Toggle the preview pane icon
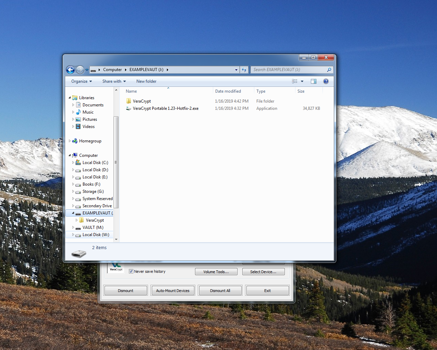The height and width of the screenshot is (350, 437). [x=314, y=81]
